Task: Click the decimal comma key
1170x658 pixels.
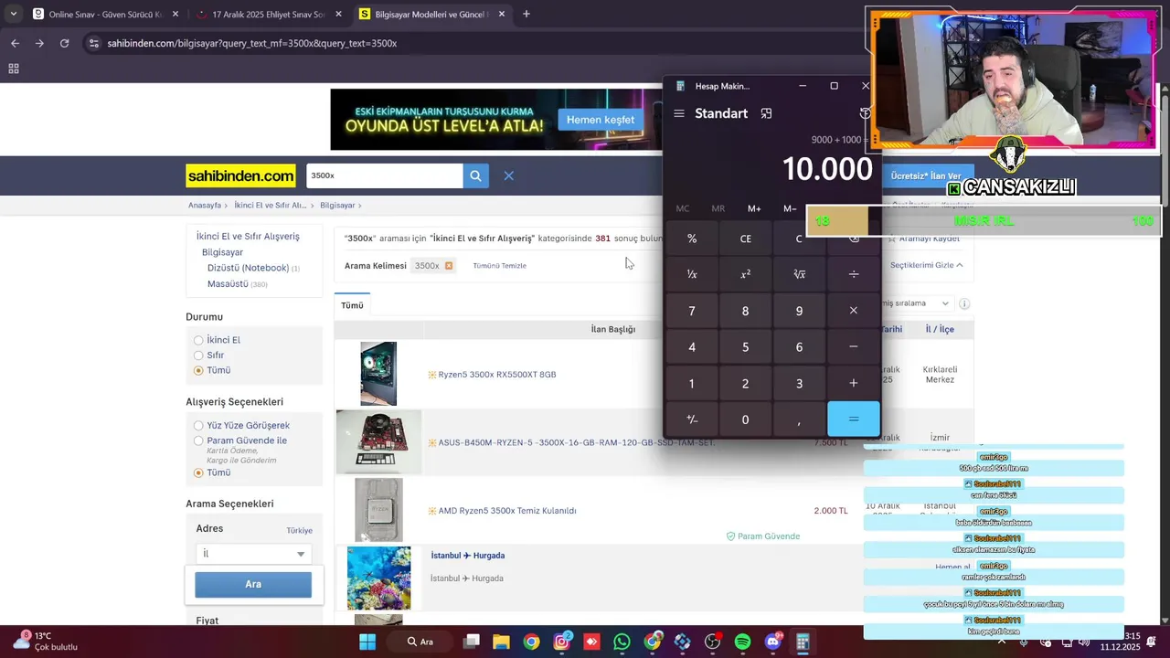Action: pos(799,419)
